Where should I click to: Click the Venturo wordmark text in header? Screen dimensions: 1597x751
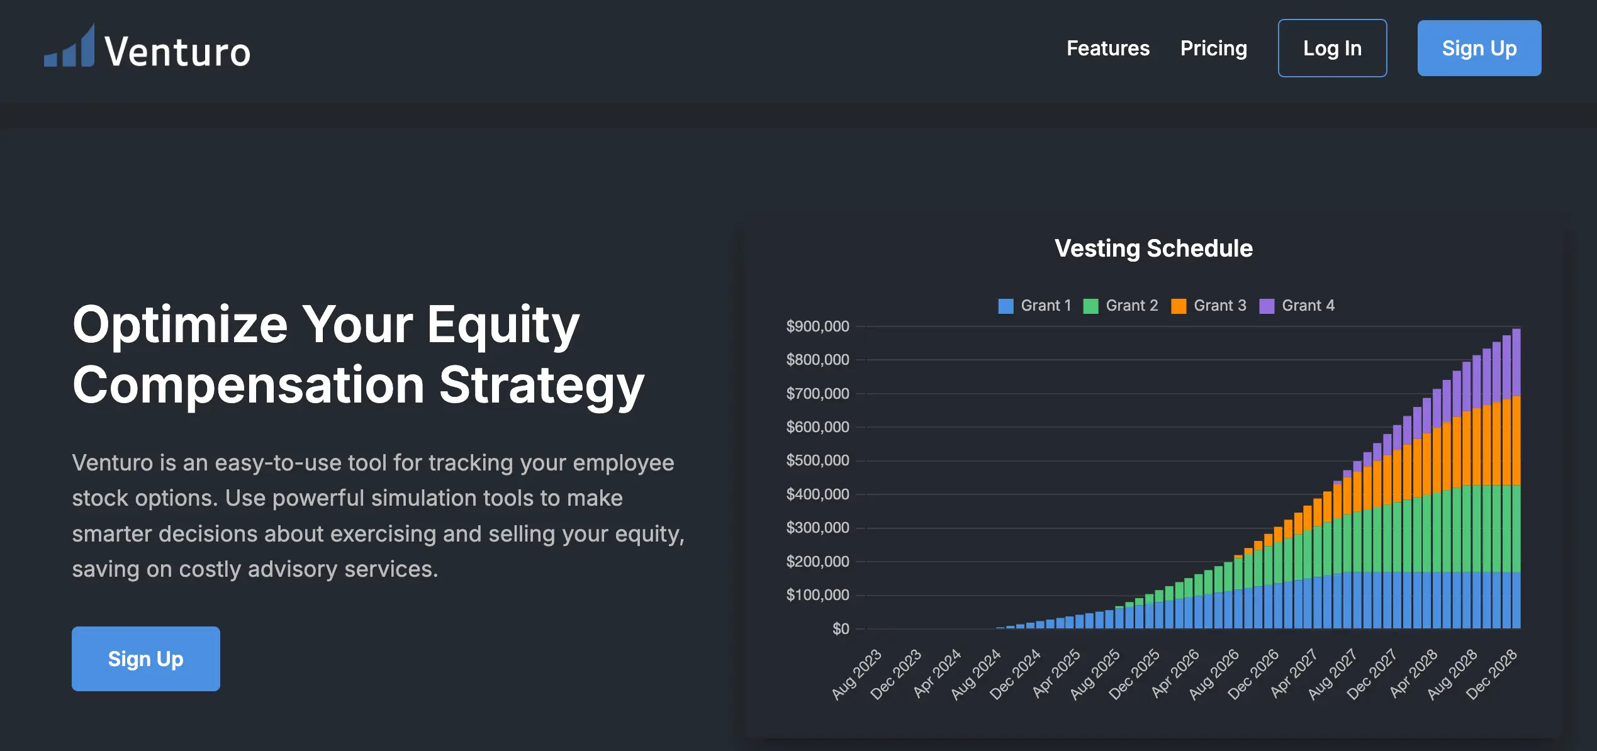point(177,52)
